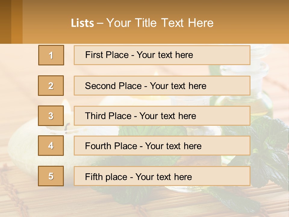Select the Fourth Place text box
This screenshot has width=289, height=217.
(162, 146)
